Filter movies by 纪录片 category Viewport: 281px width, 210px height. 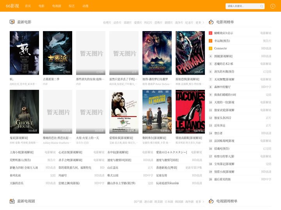tap(189, 23)
